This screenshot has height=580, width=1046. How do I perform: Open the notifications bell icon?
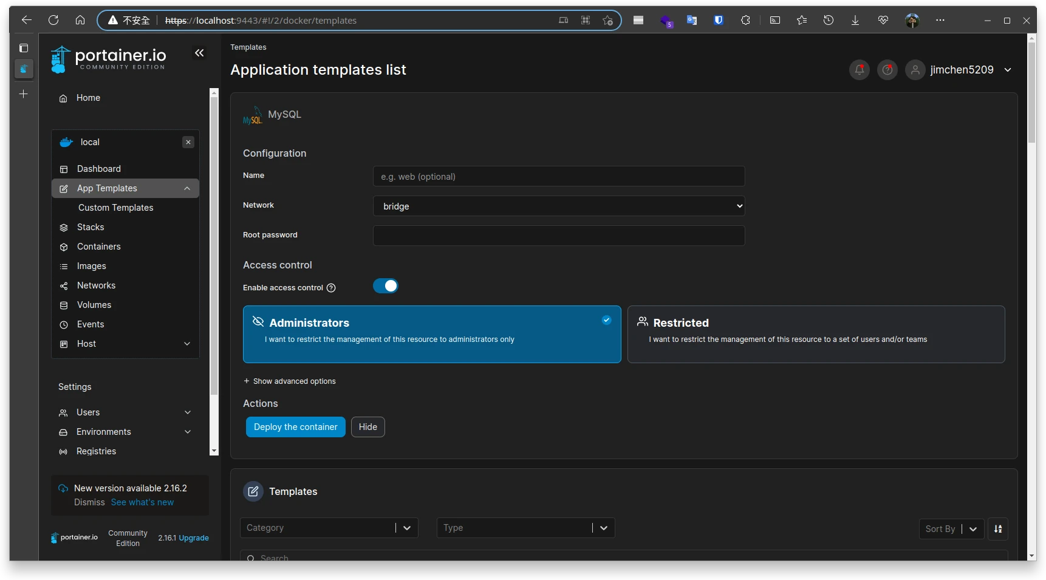(859, 70)
